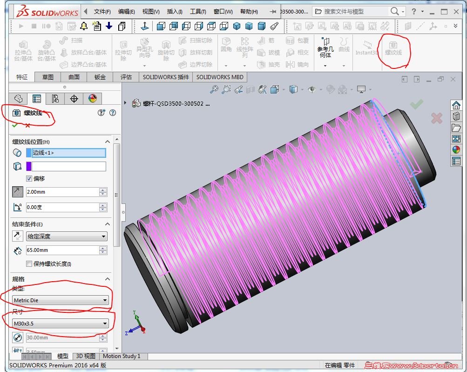Expand the 螺杆-QSD3500-300502 flyout tree
Screen dimensions: 467x372
tap(125, 103)
